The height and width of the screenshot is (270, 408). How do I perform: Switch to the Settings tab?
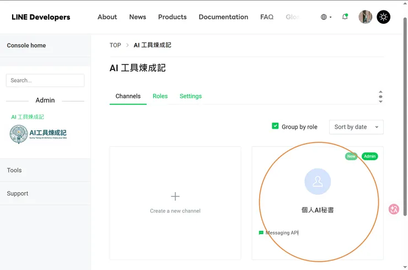pyautogui.click(x=191, y=96)
